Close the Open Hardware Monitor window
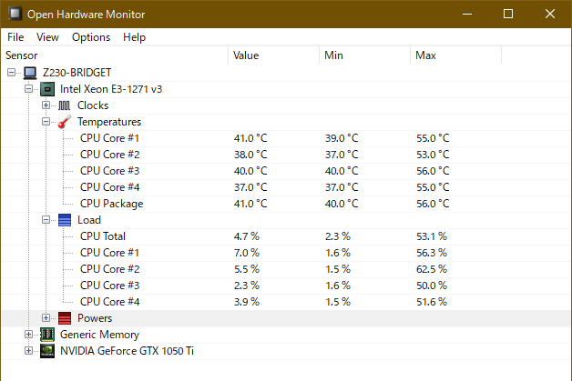Viewport: 572px width, 381px height. [550, 15]
